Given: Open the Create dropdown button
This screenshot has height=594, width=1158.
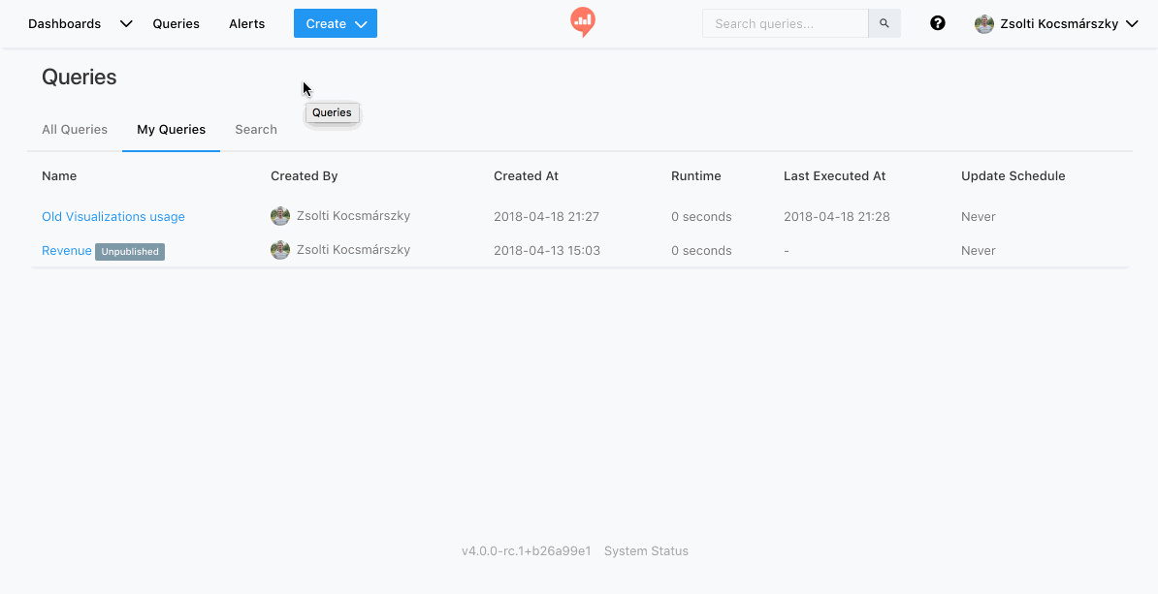Looking at the screenshot, I should 335,24.
